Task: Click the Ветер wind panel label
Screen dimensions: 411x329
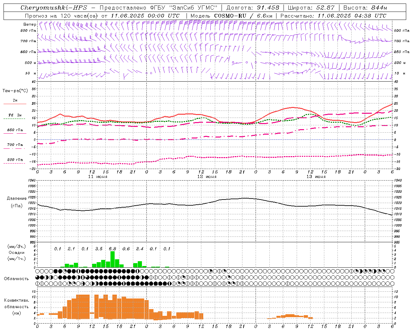Action: [x=30, y=24]
